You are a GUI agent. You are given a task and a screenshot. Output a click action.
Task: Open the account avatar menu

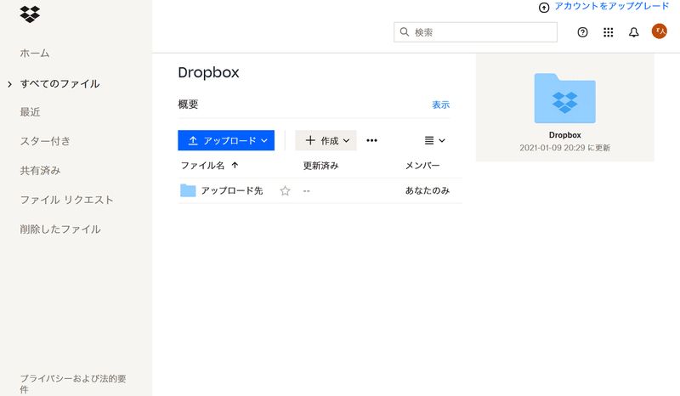[x=660, y=31]
